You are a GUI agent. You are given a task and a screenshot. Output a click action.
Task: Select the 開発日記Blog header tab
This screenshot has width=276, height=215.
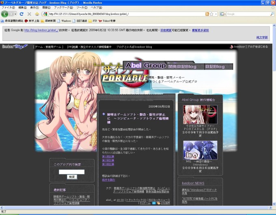click(182, 67)
